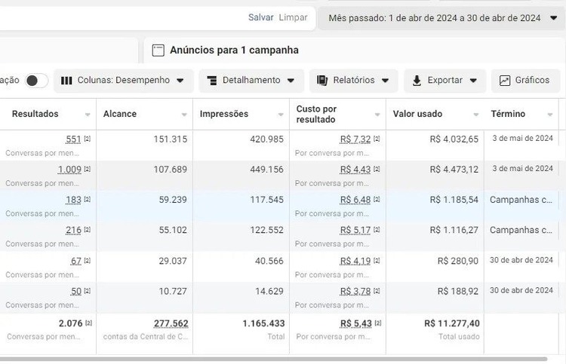Click the columns icon beside Colunas: Desempenho
566x364 pixels.
66,81
